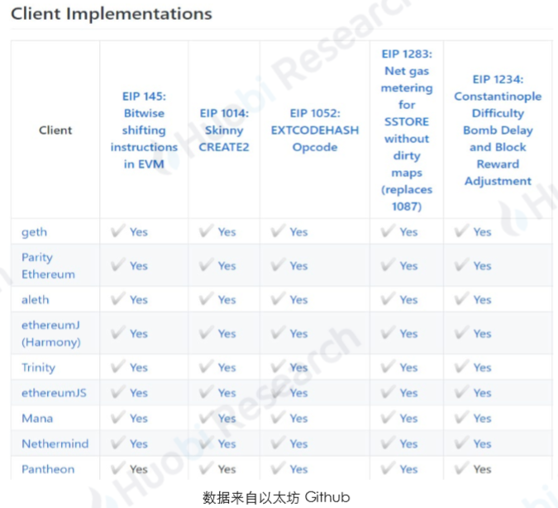Viewport: 558px width, 508px height.
Task: Click the Client Implementations heading
Action: coord(112,14)
